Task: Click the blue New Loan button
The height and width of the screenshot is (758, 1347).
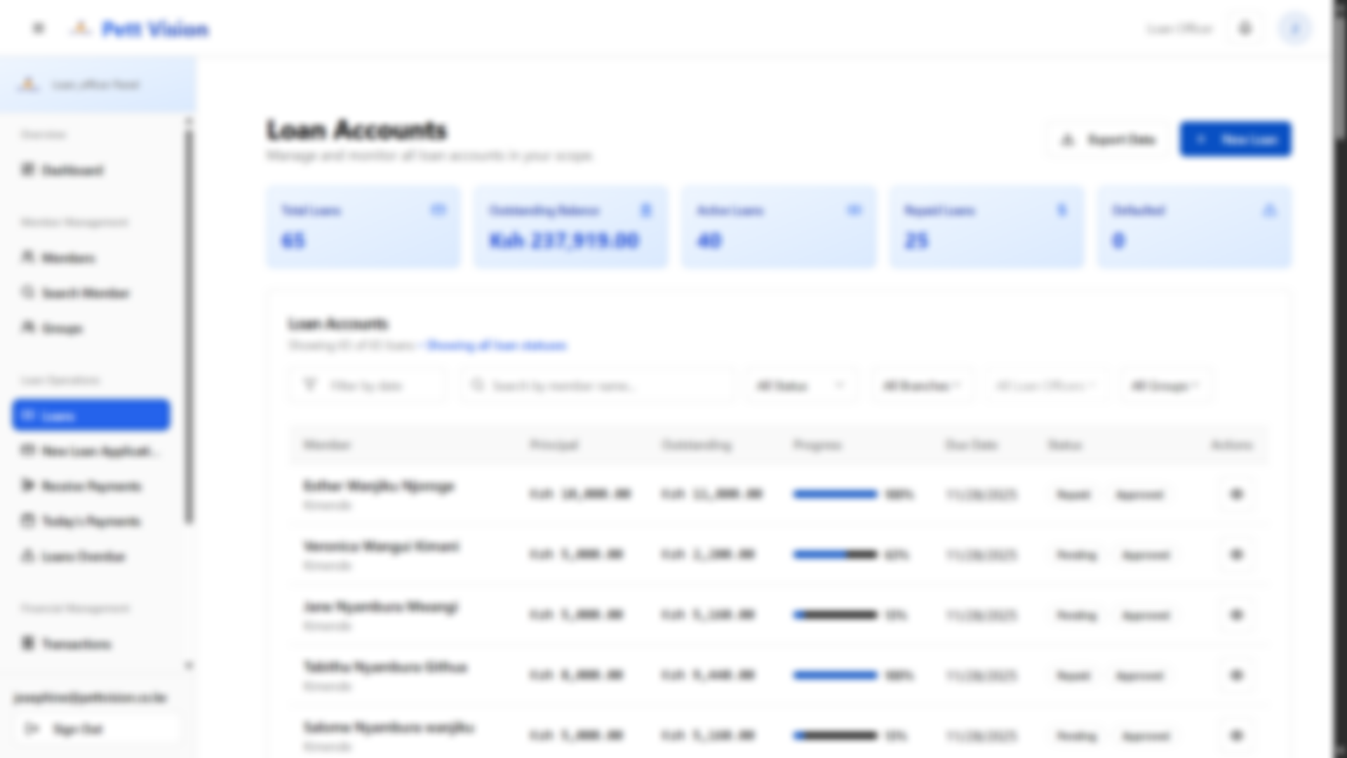Action: 1235,140
